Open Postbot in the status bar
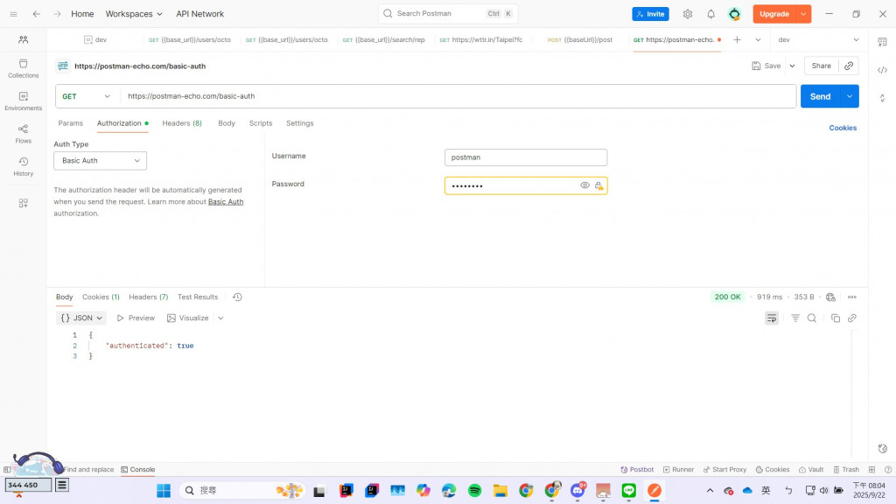The width and height of the screenshot is (896, 504). (x=637, y=469)
